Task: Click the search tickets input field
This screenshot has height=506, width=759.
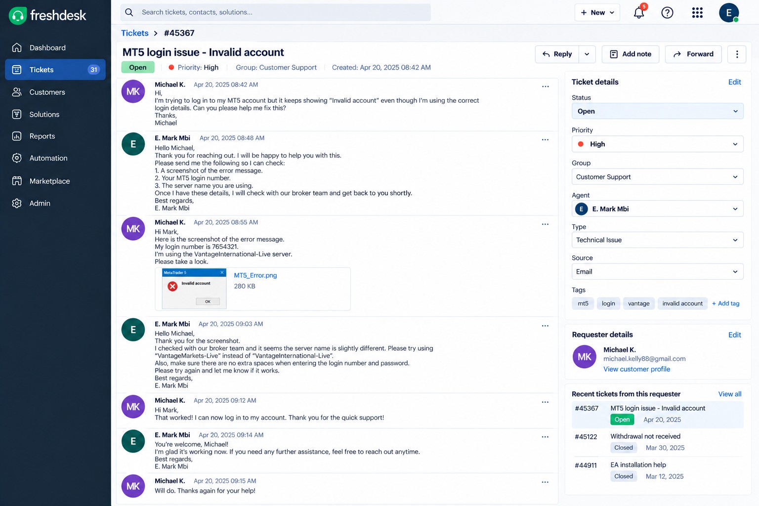Action: coord(276,12)
